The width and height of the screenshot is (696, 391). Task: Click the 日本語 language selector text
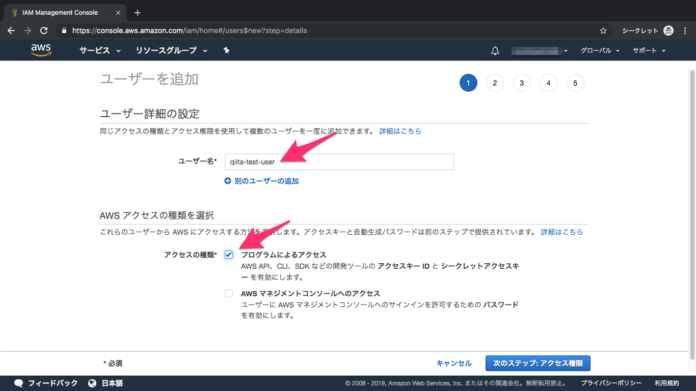click(112, 383)
